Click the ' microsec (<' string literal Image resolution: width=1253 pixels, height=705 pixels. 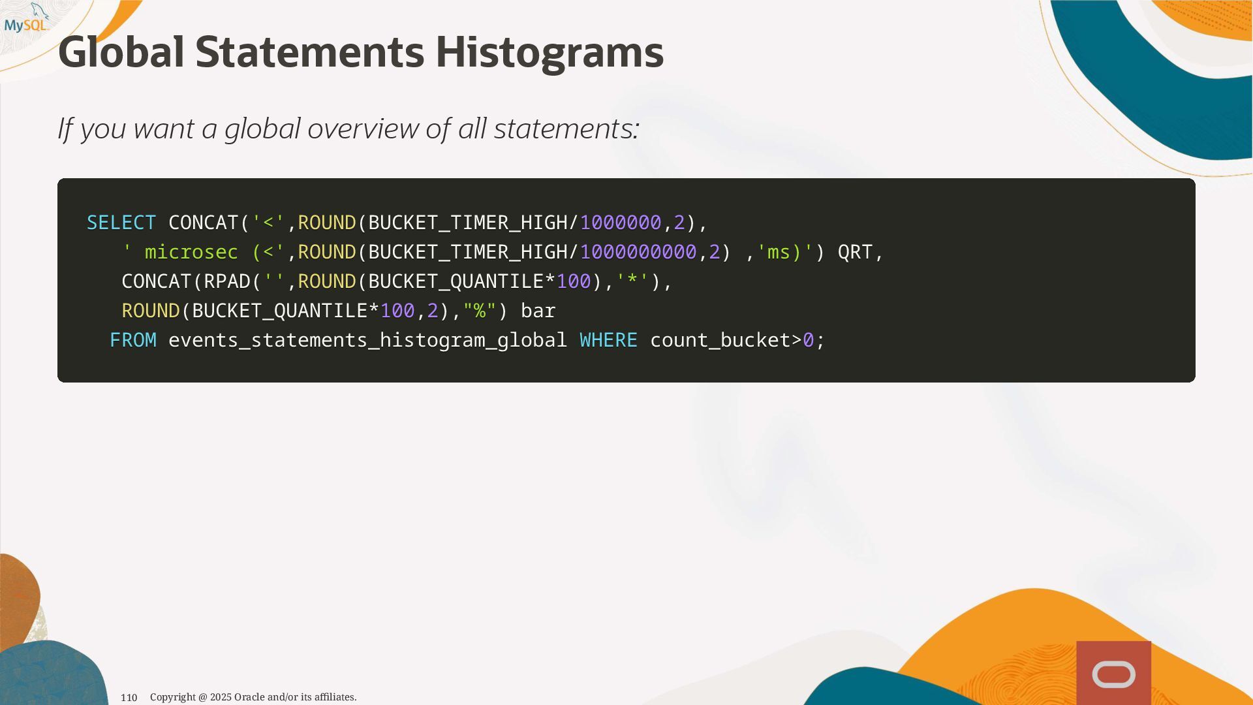pos(204,253)
